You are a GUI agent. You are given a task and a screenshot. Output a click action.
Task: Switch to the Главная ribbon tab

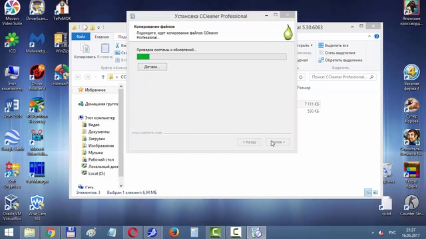click(102, 37)
